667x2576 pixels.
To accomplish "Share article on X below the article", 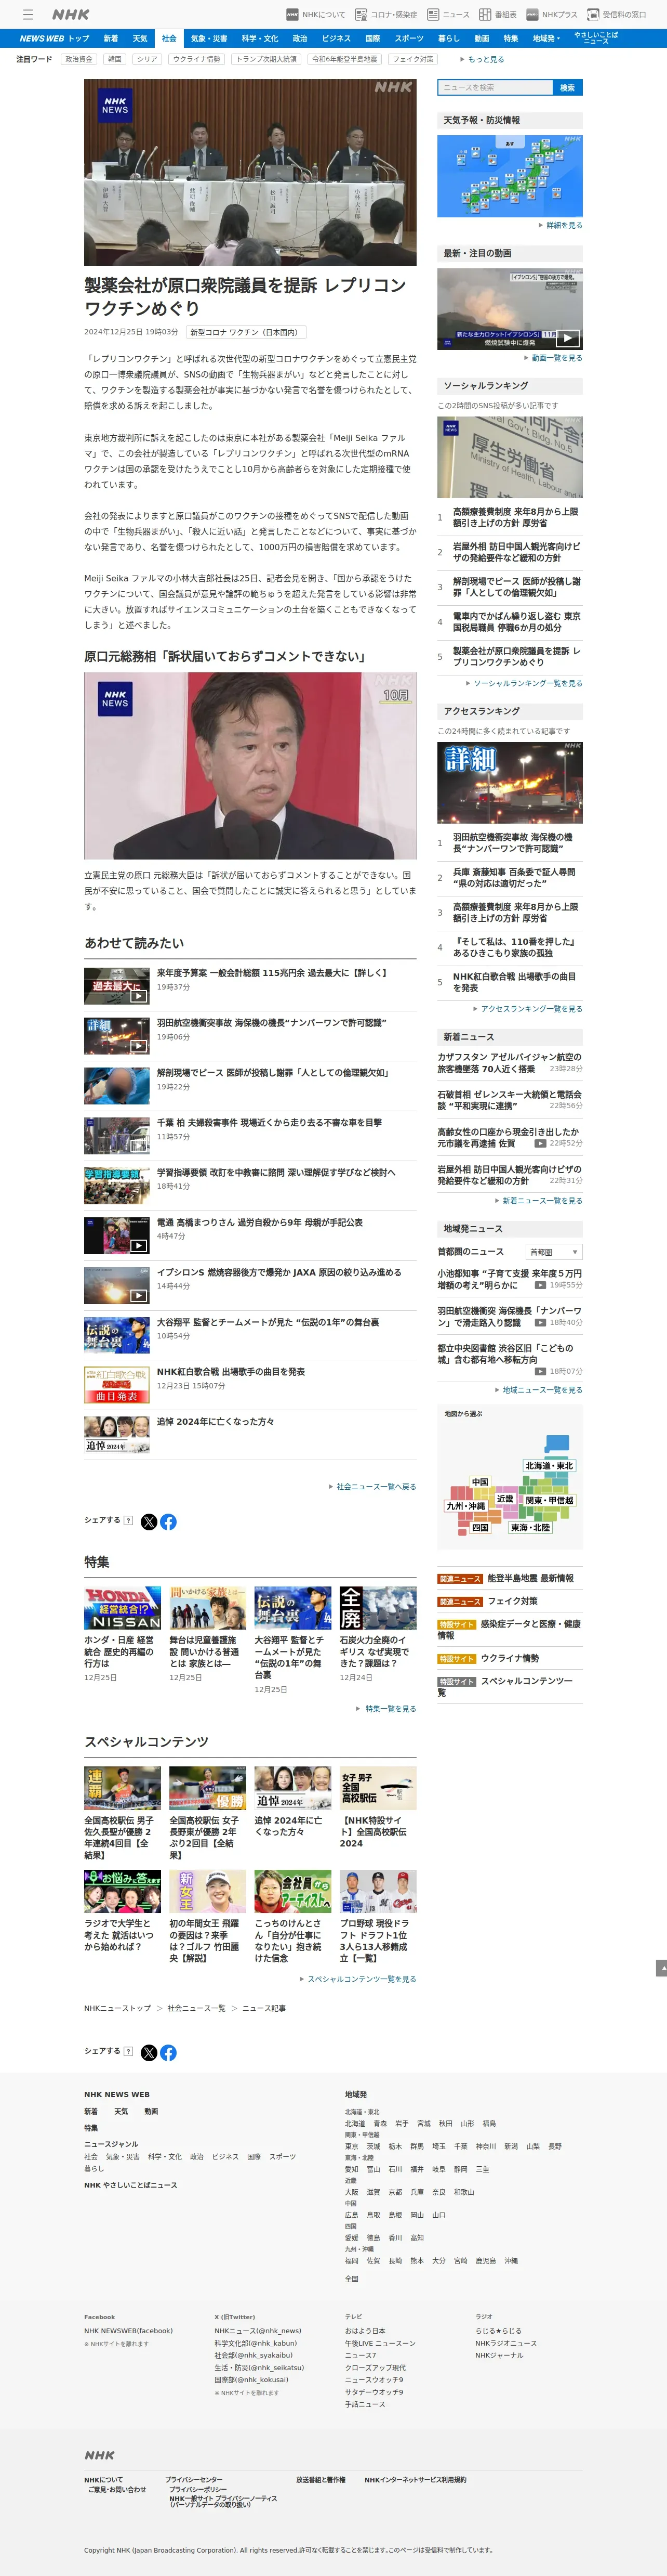I will pos(149,1522).
